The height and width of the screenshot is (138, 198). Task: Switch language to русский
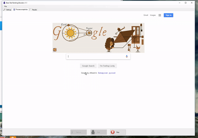pyautogui.click(x=112, y=73)
